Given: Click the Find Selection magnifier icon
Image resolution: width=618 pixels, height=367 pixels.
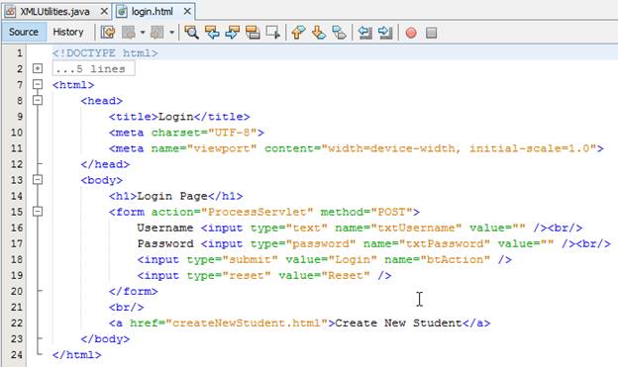Looking at the screenshot, I should [x=191, y=33].
